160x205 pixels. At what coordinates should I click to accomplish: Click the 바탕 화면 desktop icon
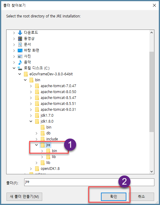click(20, 51)
